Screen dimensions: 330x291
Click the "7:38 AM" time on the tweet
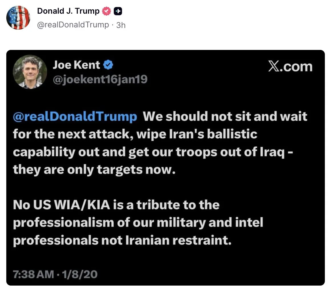coord(33,274)
